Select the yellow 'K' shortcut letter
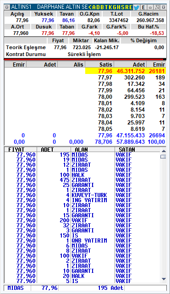This screenshot has height=294, width=170. point(110,7)
